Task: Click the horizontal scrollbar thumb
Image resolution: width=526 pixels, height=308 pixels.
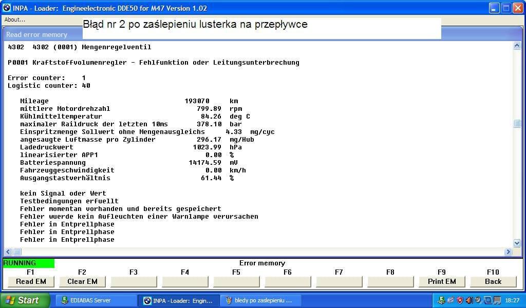Action: tap(17, 252)
